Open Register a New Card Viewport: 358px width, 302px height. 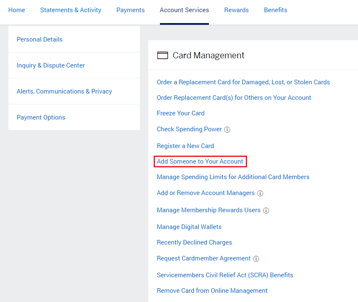click(x=185, y=146)
